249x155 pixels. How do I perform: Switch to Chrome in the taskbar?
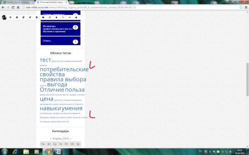click(47, 152)
